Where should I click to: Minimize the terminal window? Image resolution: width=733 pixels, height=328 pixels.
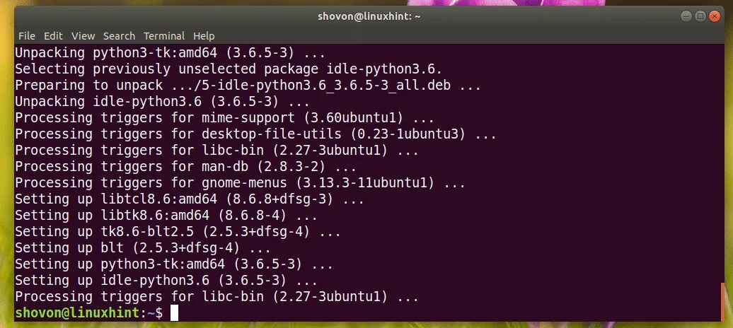(x=686, y=16)
